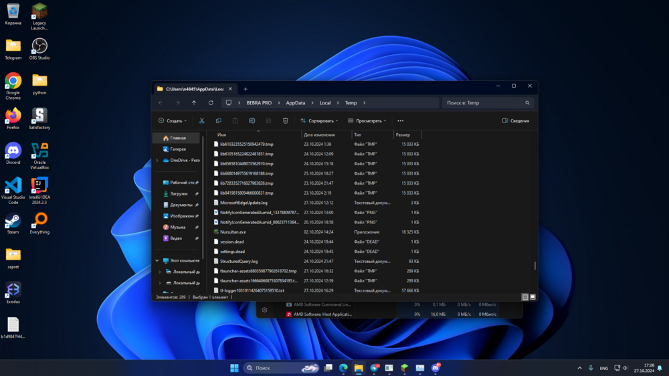Image resolution: width=669 pixels, height=376 pixels.
Task: Open OBS Studio desktop shortcut
Action: pyautogui.click(x=39, y=49)
